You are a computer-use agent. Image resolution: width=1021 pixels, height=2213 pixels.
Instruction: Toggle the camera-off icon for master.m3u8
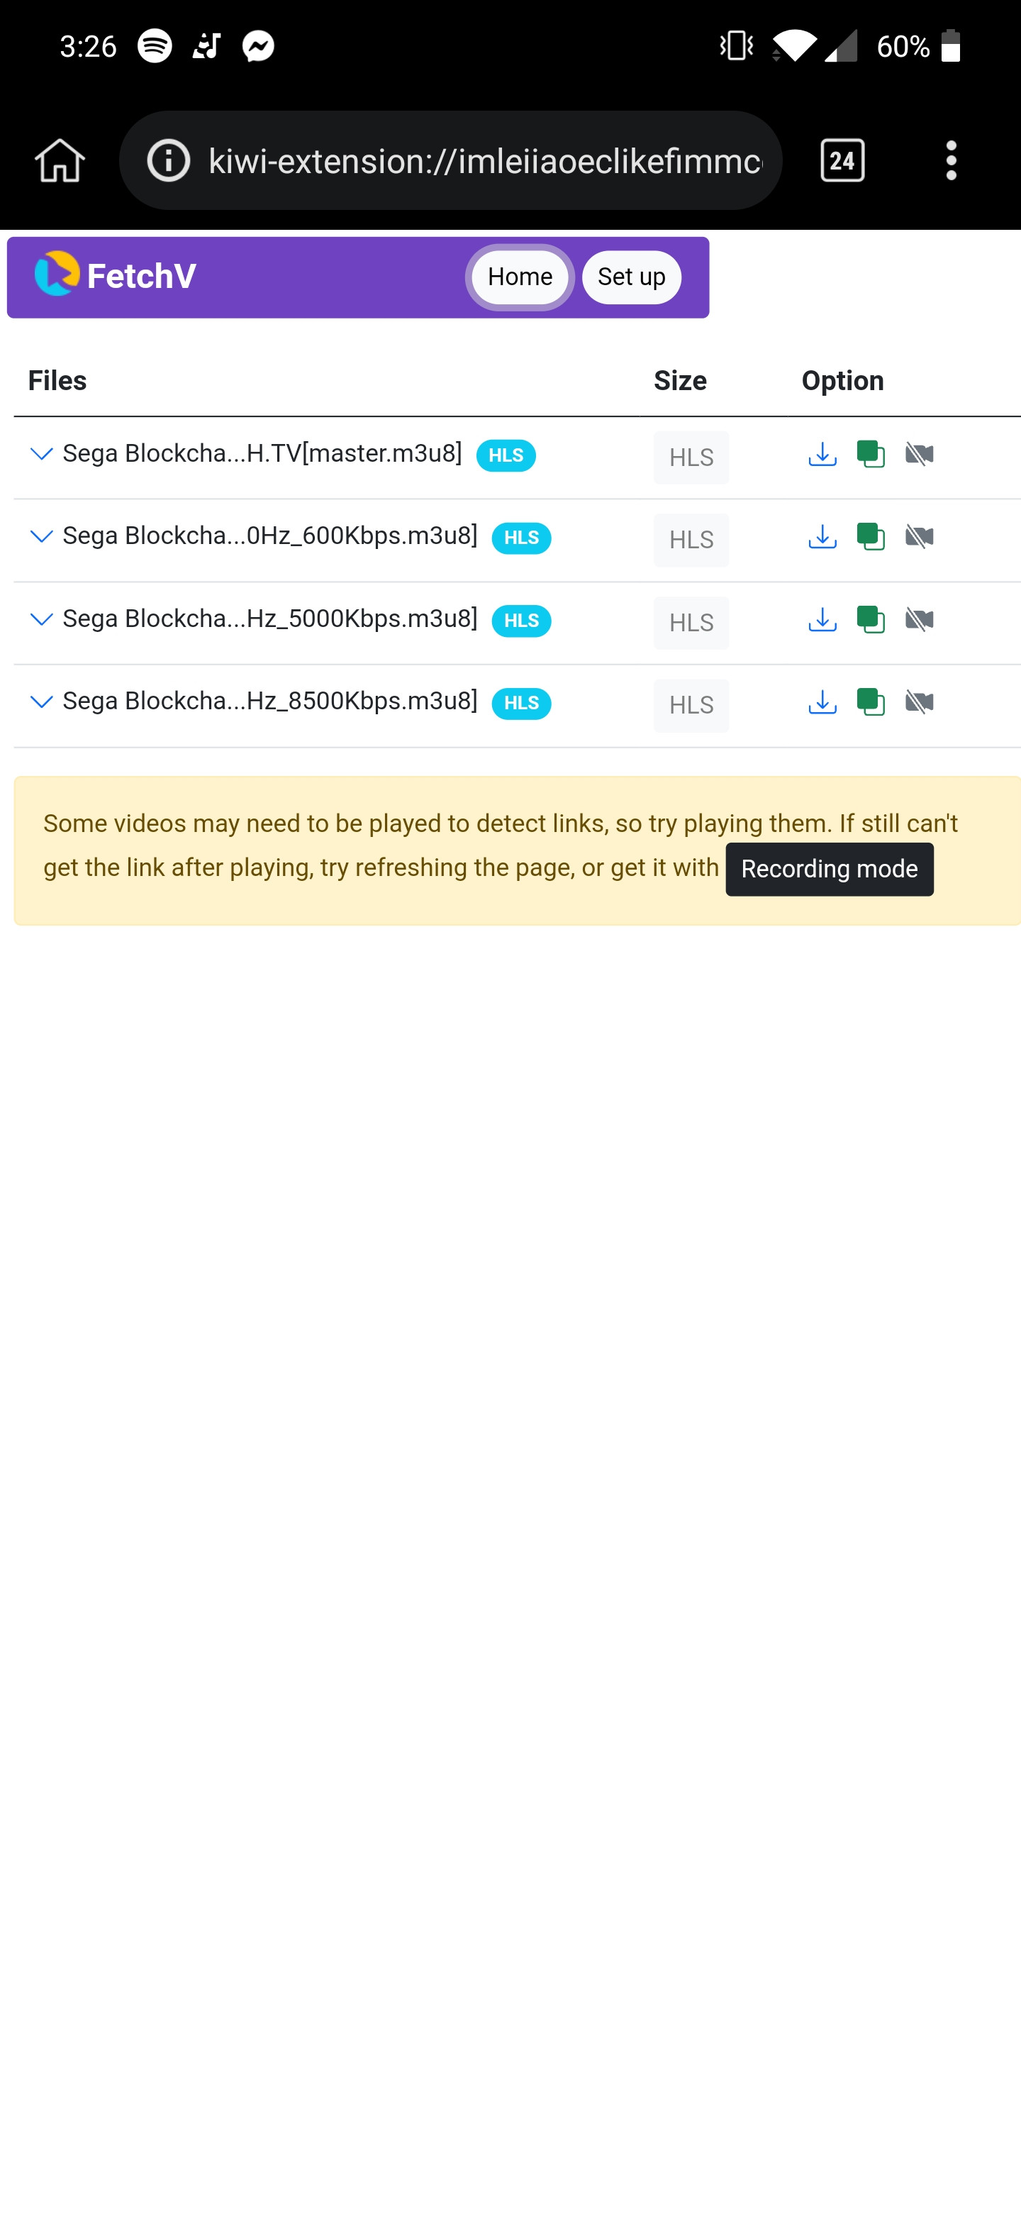[x=919, y=454]
